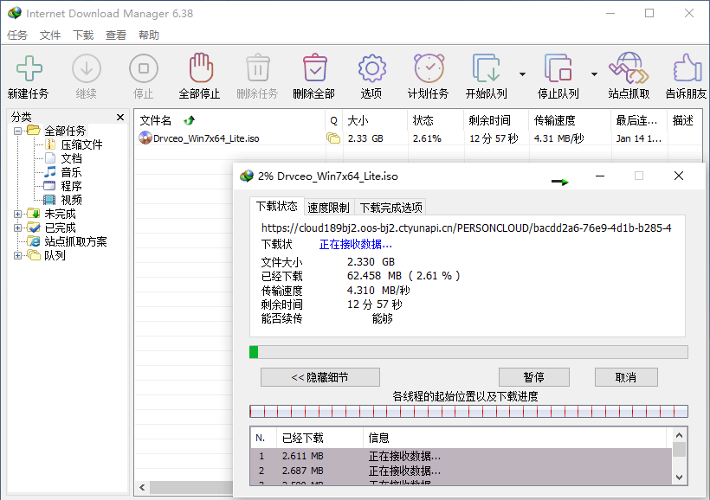Click the 最后连... column header
This screenshot has width=710, height=500.
coord(638,120)
